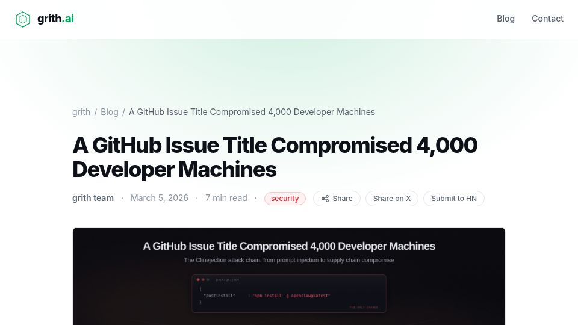The height and width of the screenshot is (325, 578).
Task: Click the main article headline
Action: point(275,157)
